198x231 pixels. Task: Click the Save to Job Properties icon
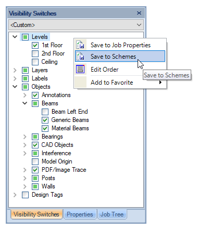click(80, 45)
